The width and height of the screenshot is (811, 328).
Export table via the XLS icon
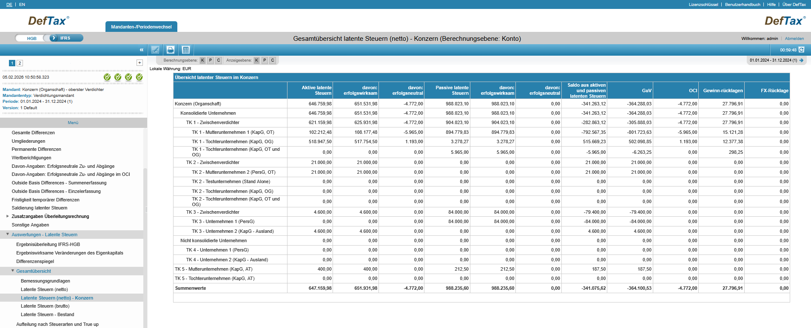click(x=186, y=50)
